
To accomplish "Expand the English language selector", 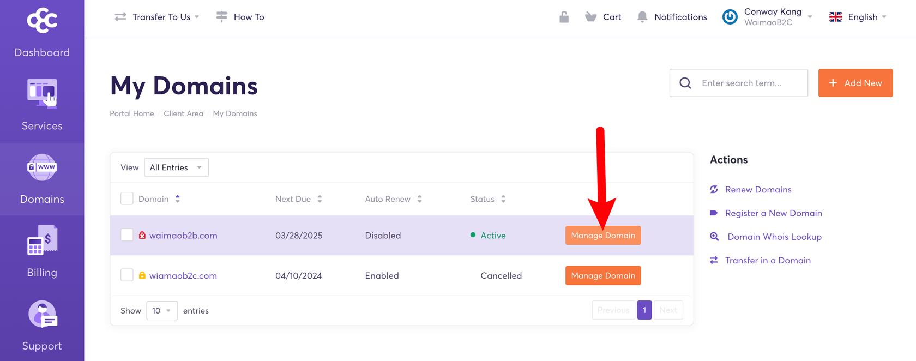I will tap(858, 17).
